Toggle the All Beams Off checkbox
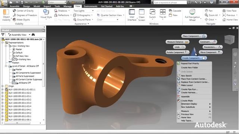This screenshot has width=239, height=134. pyautogui.click(x=13, y=83)
